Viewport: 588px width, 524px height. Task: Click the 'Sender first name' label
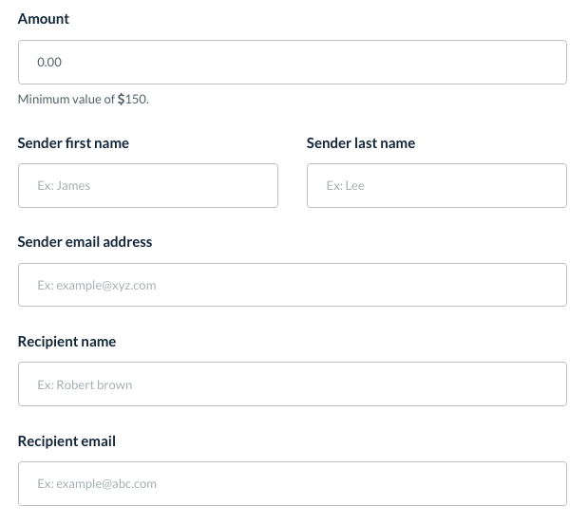coord(73,143)
